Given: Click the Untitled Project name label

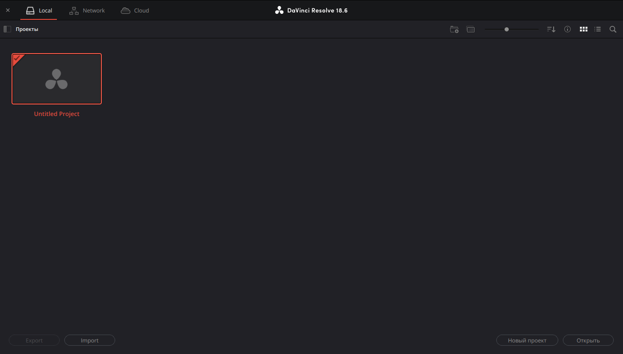Looking at the screenshot, I should point(57,114).
